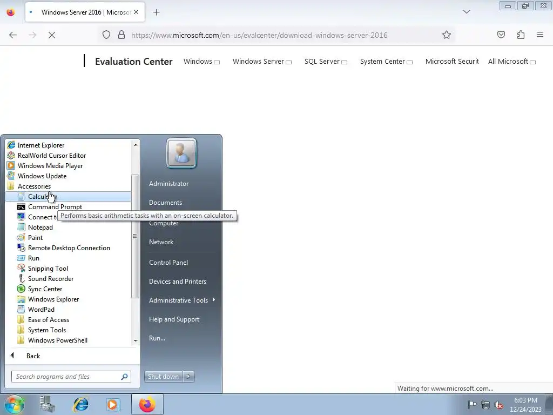The width and height of the screenshot is (553, 415).
Task: Open Firefox application menu
Action: click(x=540, y=35)
